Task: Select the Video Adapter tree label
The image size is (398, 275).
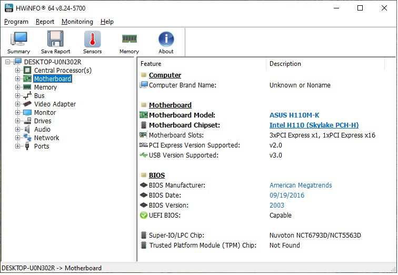Action: 55,104
